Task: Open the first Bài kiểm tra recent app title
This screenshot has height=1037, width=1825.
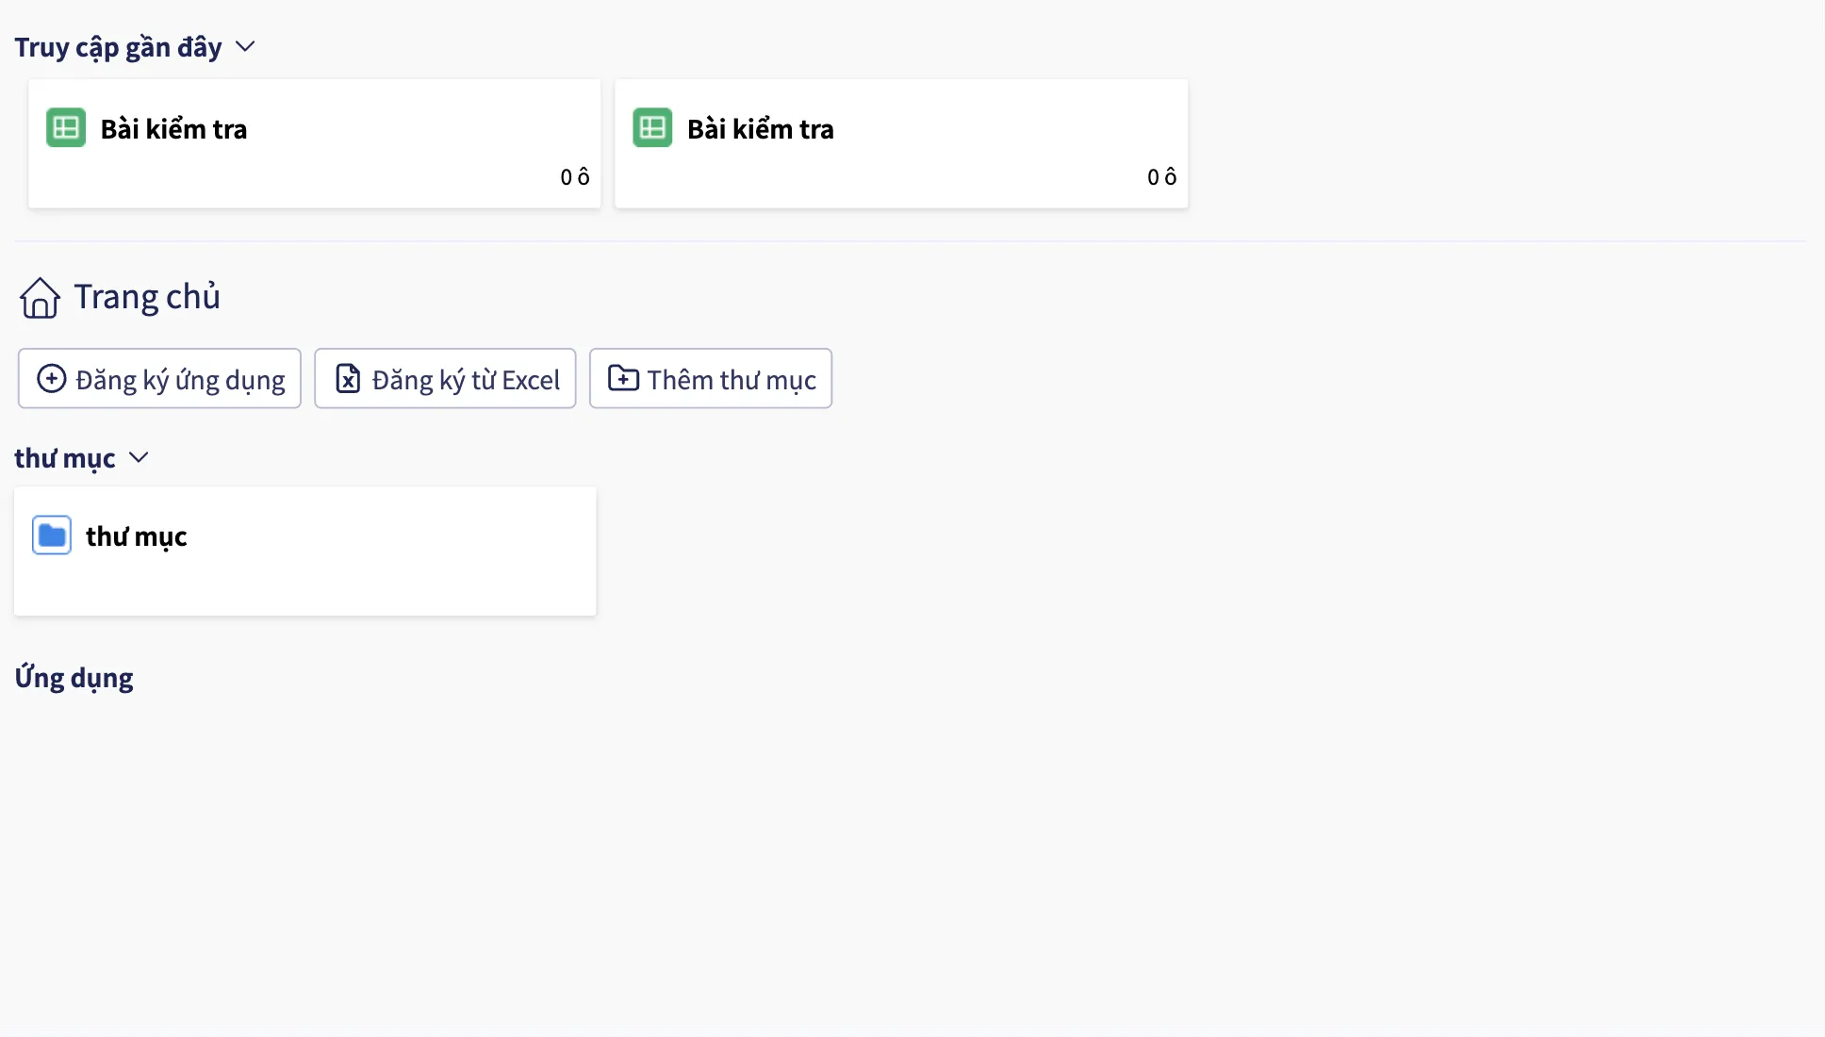Action: click(x=173, y=129)
